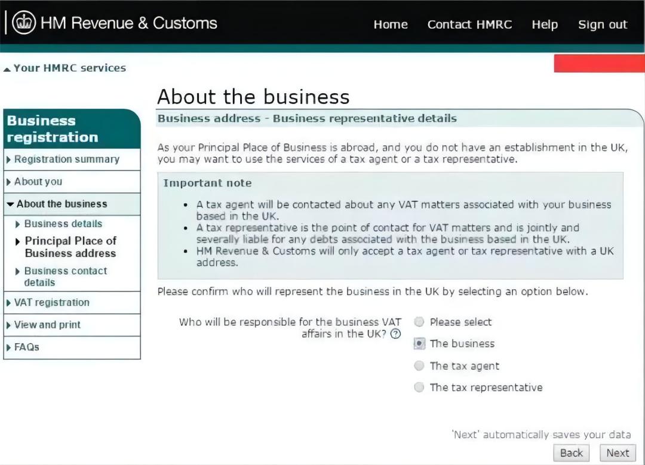Expand the Registration summary section
This screenshot has height=465, width=645.
[66, 160]
